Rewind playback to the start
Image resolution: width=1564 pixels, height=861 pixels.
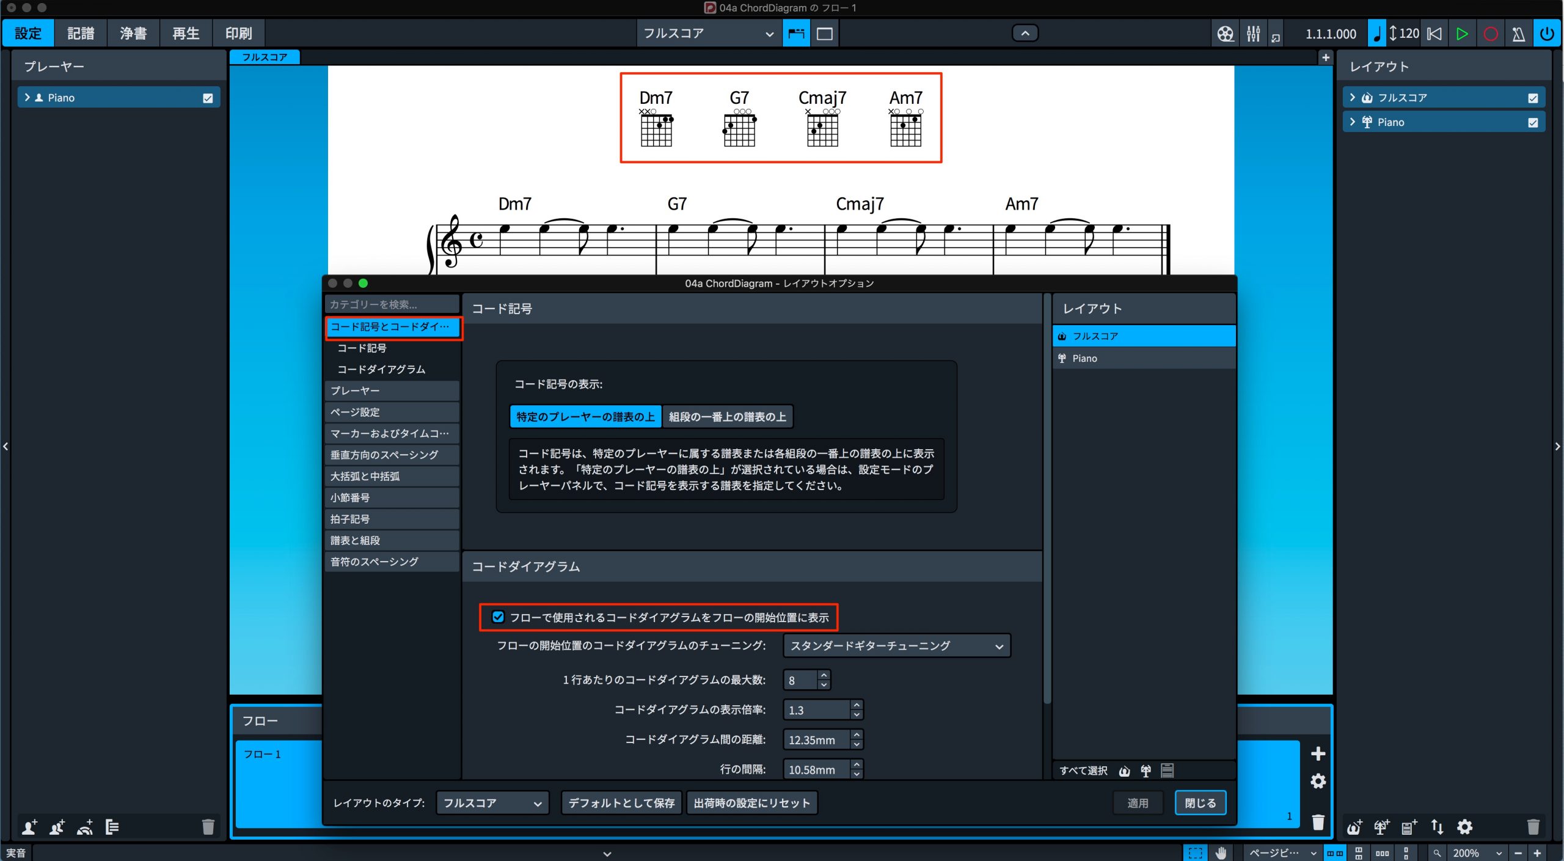[x=1434, y=34]
